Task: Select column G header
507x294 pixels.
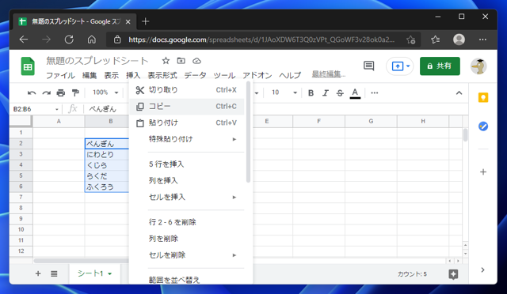Action: (x=371, y=122)
